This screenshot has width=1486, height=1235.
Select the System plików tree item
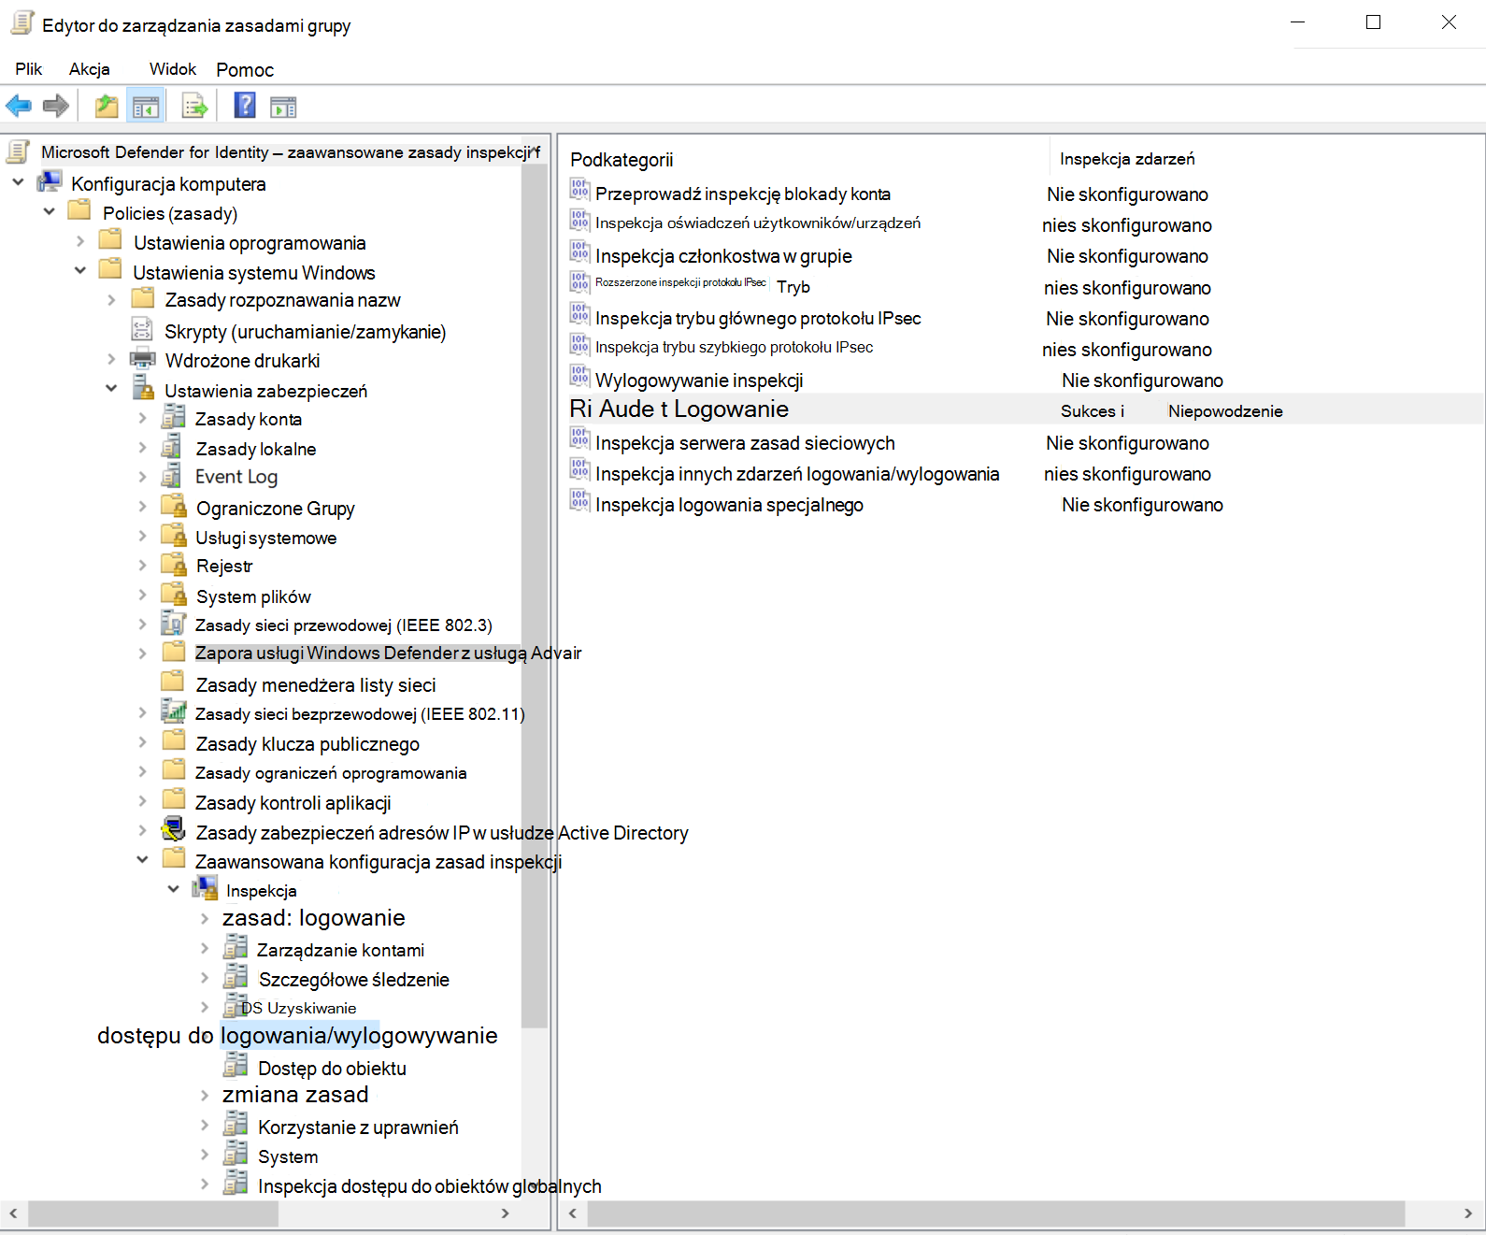click(x=253, y=596)
